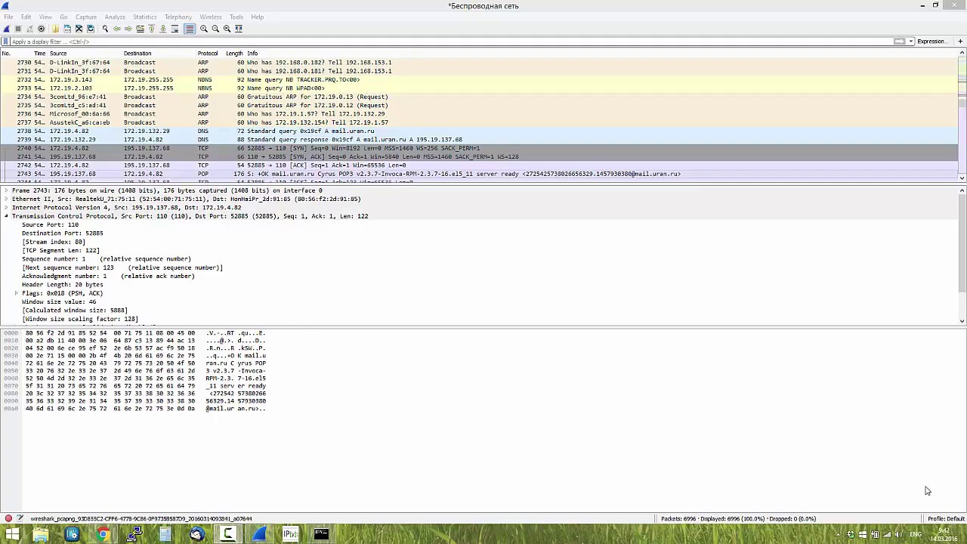
Task: Open the Analyze menu
Action: (115, 17)
